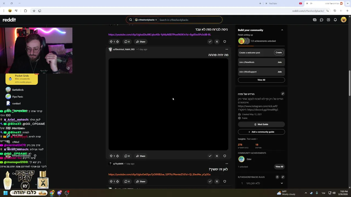Open overflow menu on TryAltf4 post

[x=227, y=164]
